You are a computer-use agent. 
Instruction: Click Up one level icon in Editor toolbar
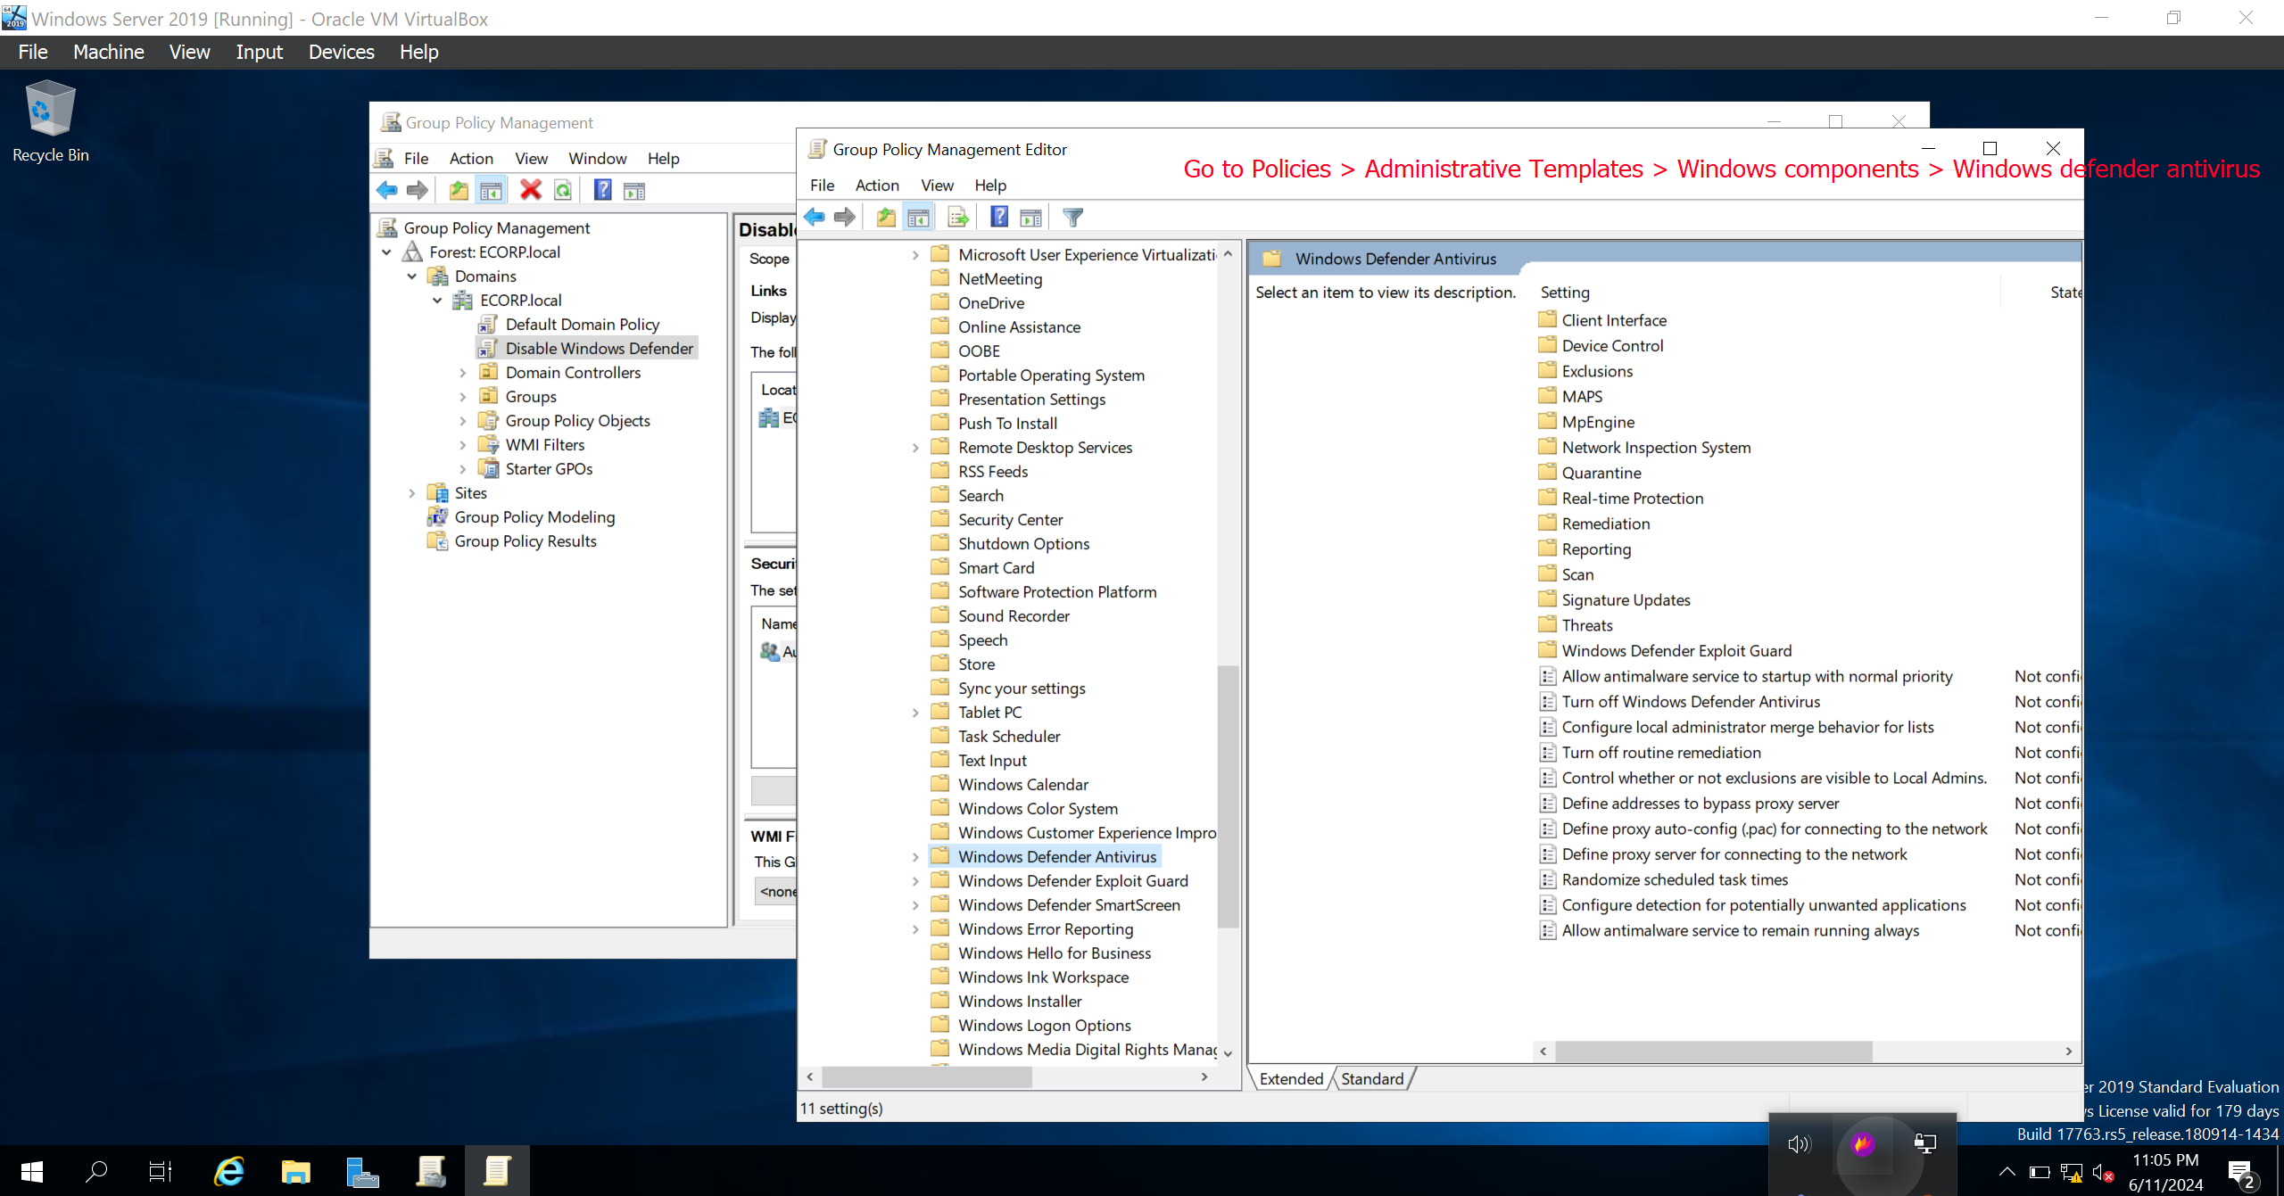click(885, 217)
